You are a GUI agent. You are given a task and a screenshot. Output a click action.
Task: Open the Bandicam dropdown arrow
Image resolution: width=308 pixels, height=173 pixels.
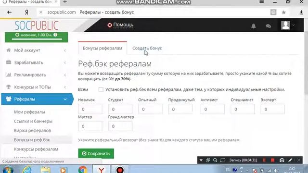click(x=201, y=160)
